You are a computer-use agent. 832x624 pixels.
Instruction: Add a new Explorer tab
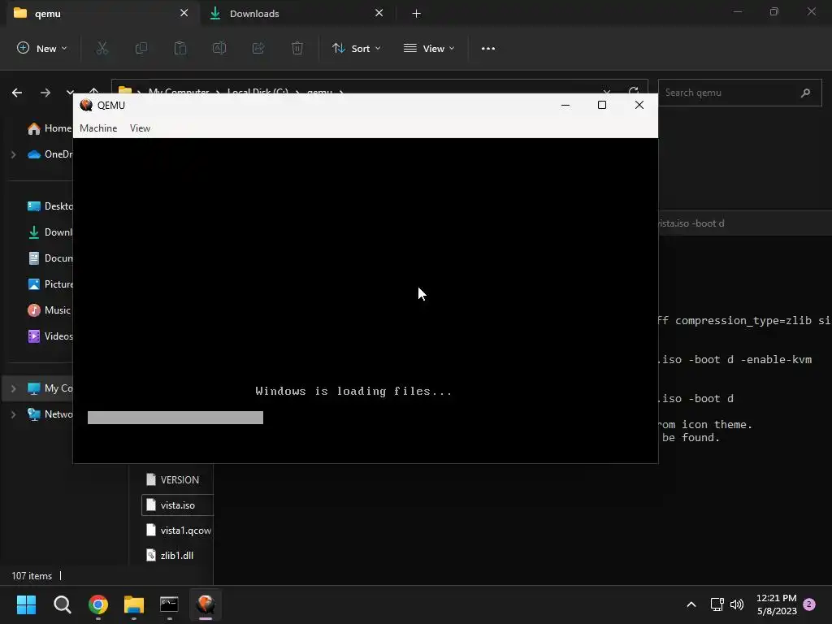417,13
